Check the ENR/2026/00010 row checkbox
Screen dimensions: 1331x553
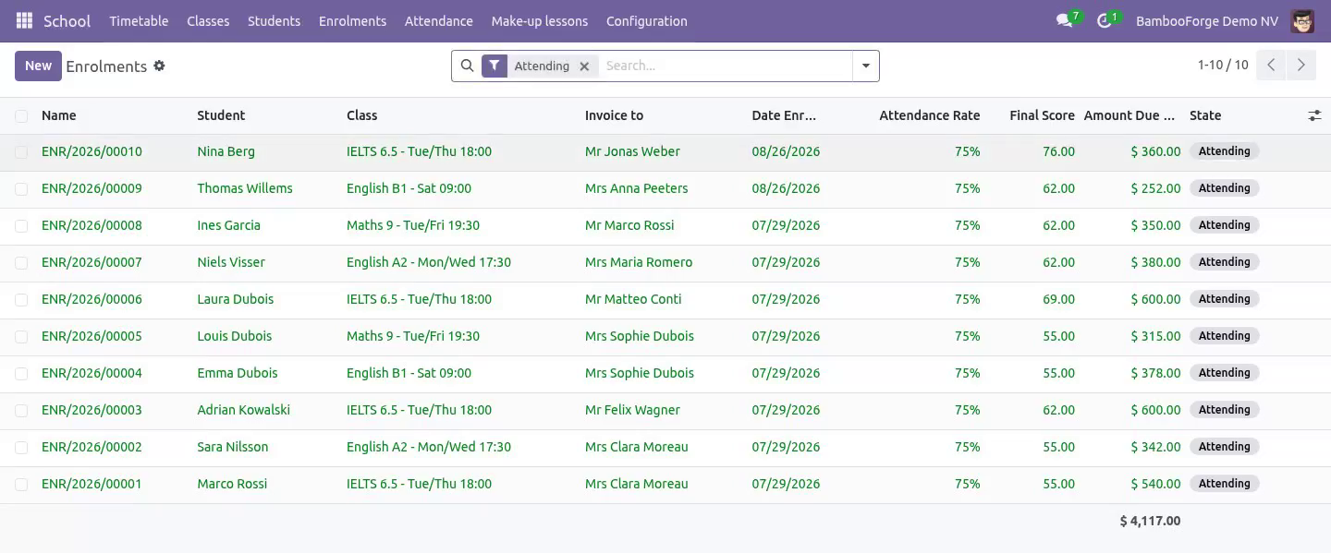click(x=21, y=151)
